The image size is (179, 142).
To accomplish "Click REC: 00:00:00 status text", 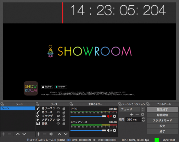I will 107,140.
